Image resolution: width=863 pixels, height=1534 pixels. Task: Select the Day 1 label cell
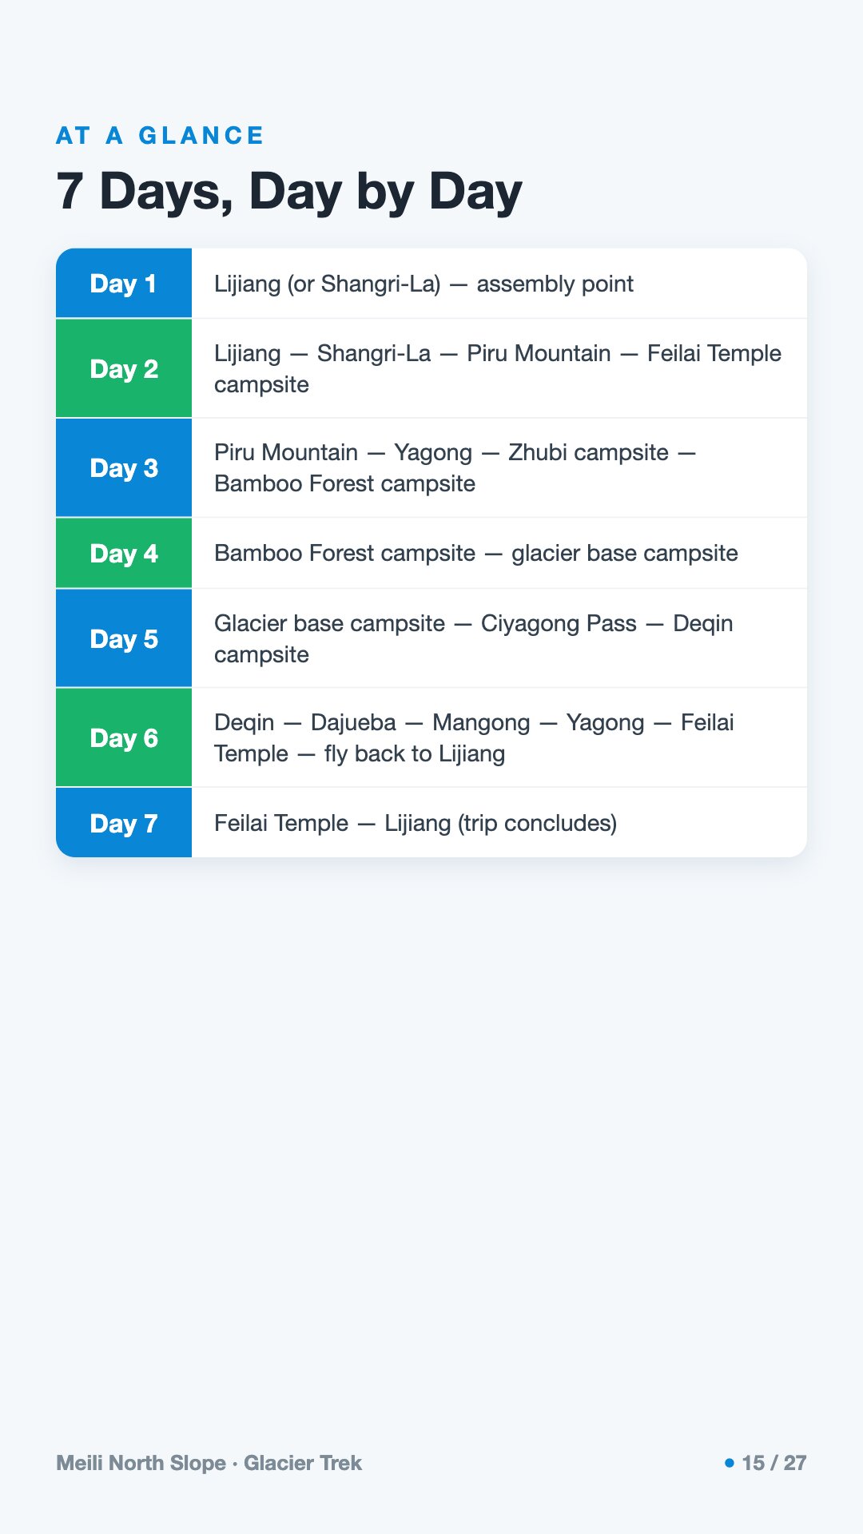(x=124, y=283)
